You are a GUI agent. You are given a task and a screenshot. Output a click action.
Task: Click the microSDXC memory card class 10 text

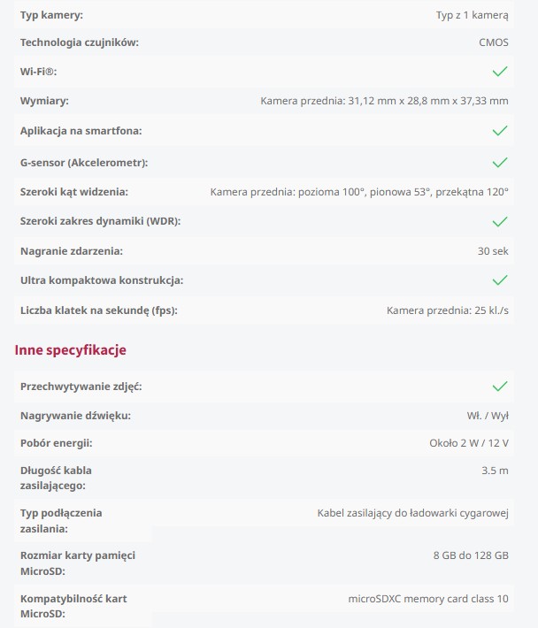click(428, 599)
